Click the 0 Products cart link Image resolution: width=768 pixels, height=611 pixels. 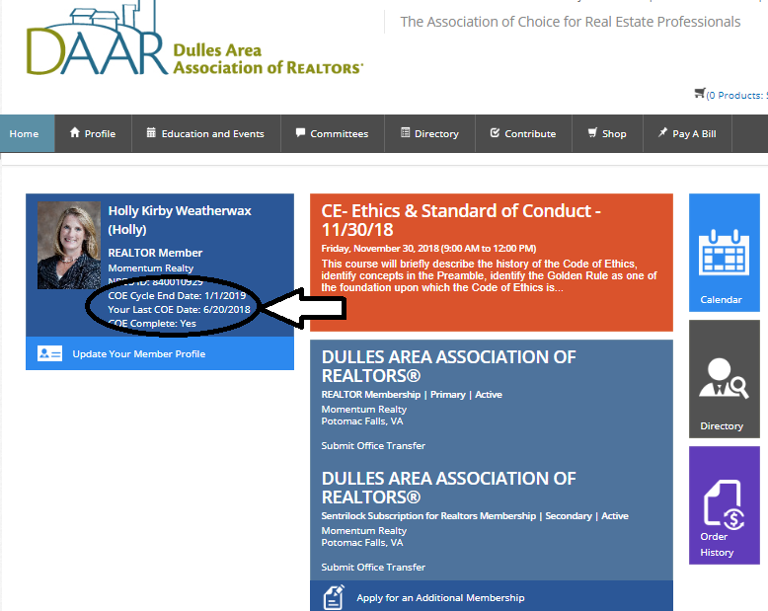point(736,95)
